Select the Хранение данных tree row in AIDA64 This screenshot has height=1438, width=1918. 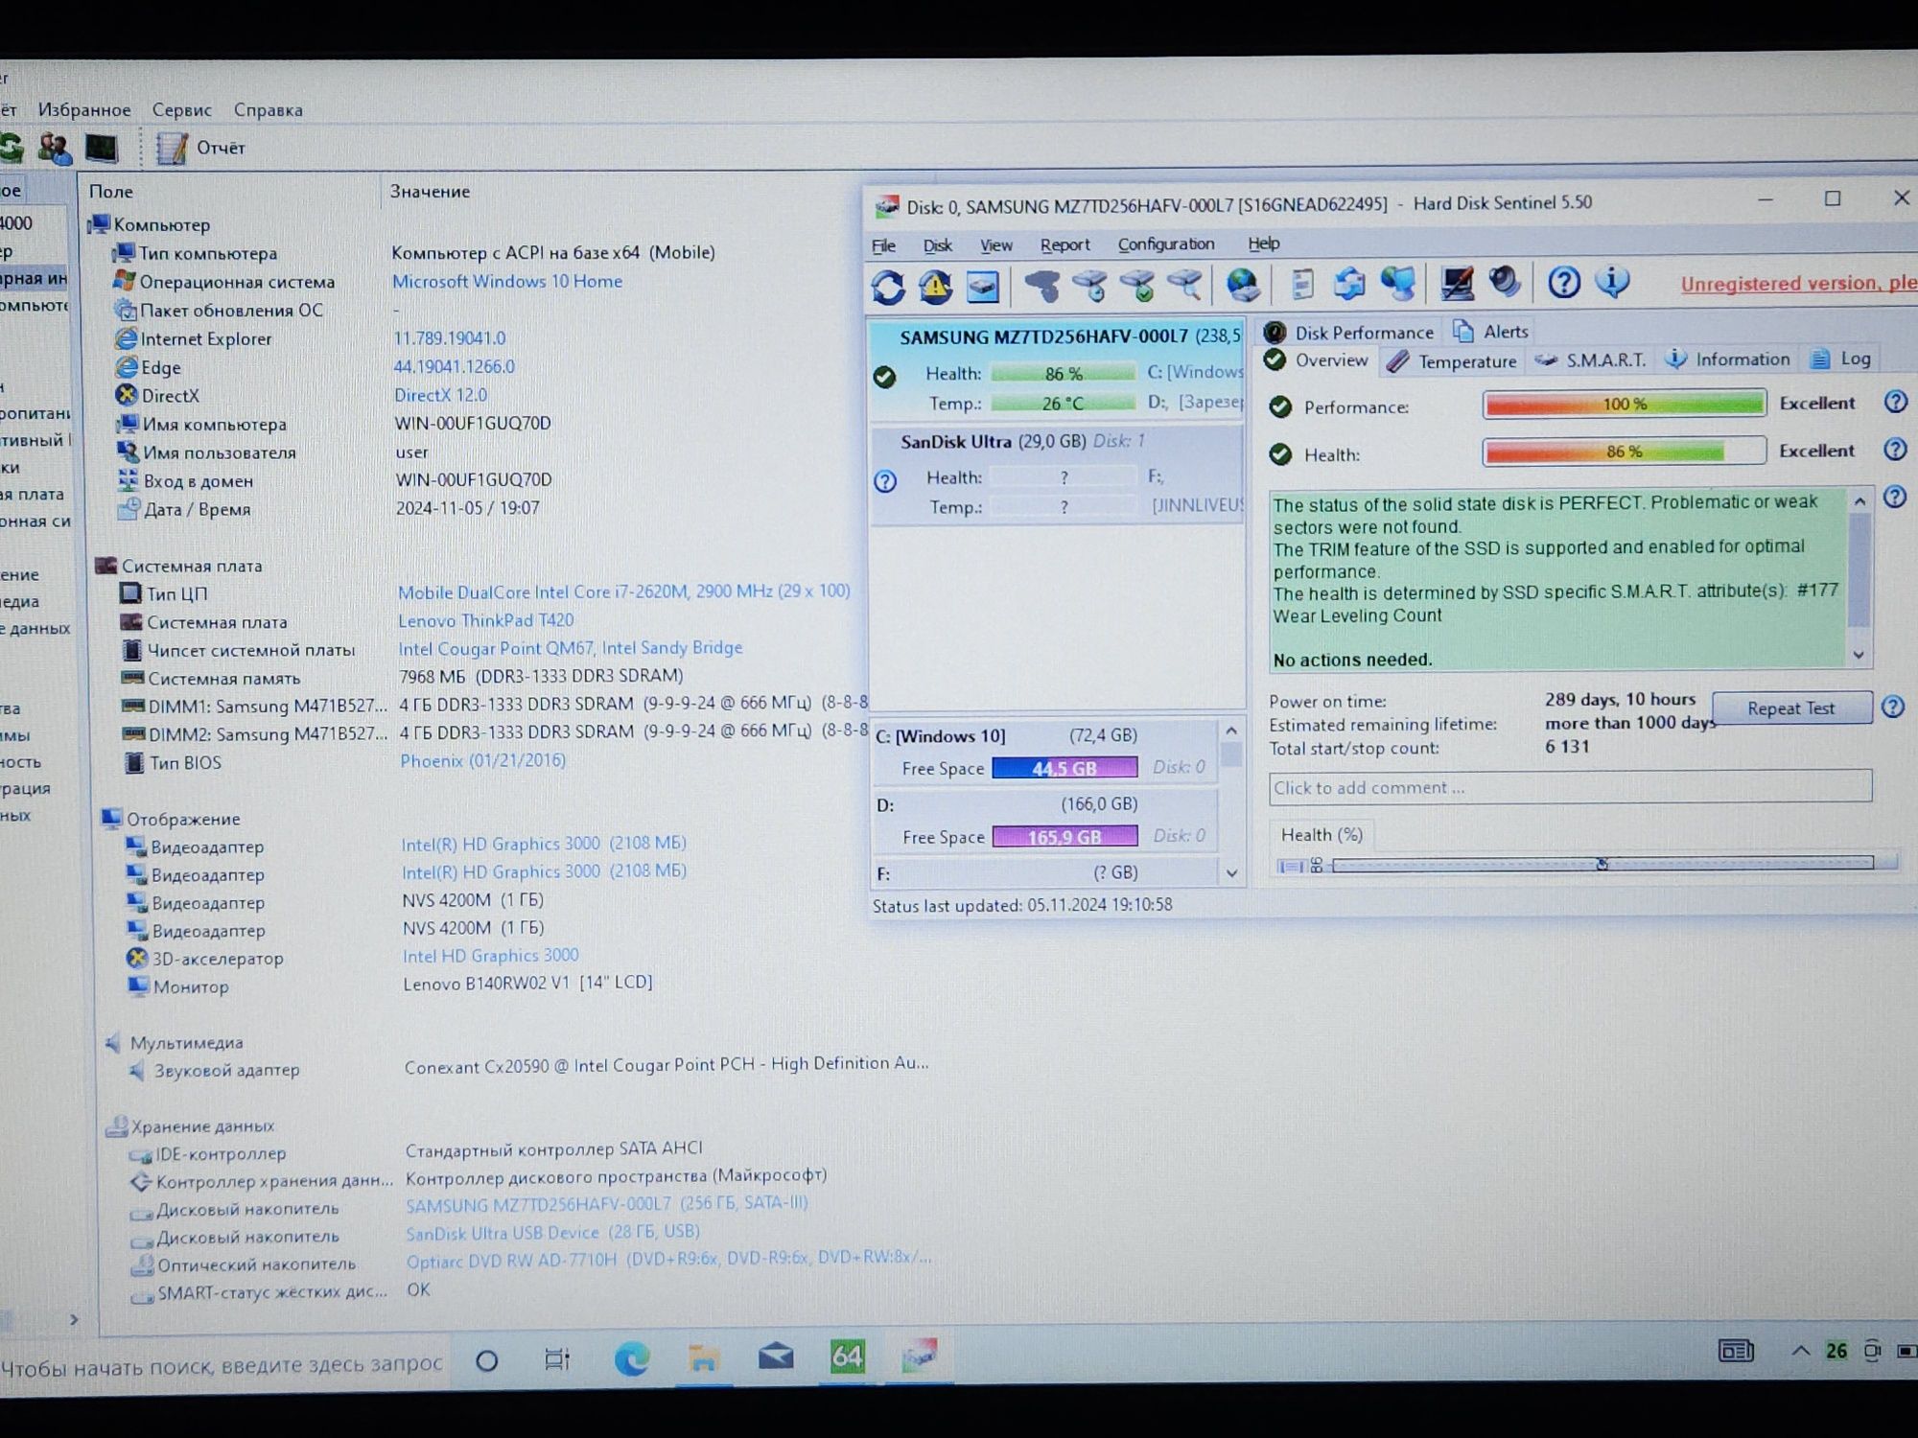pyautogui.click(x=191, y=1126)
